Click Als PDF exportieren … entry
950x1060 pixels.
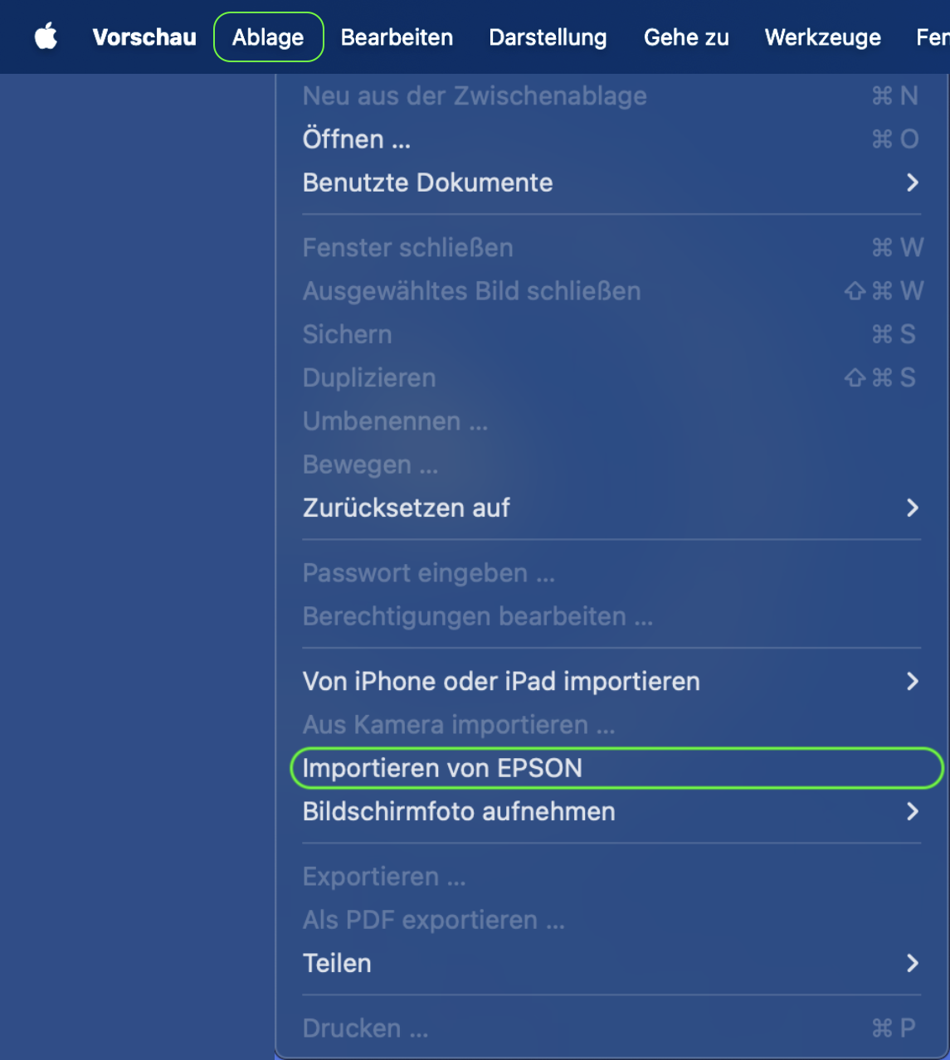[433, 920]
